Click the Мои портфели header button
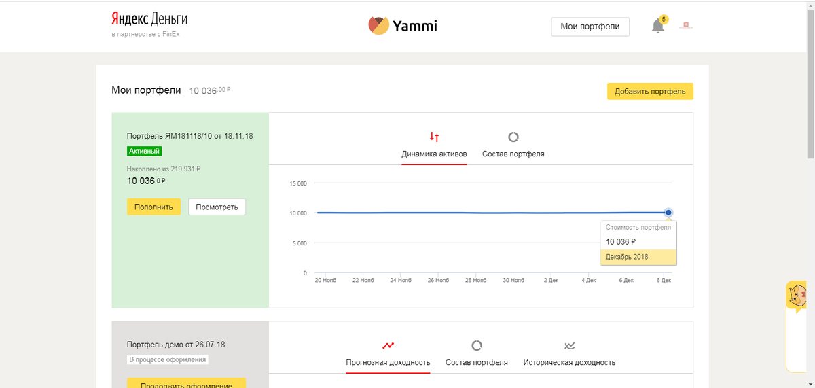Viewport: 815px width, 388px height. click(590, 27)
